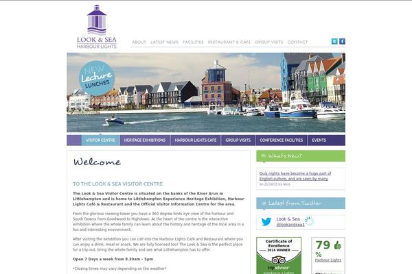Open Facilities in the top menu

click(x=193, y=42)
